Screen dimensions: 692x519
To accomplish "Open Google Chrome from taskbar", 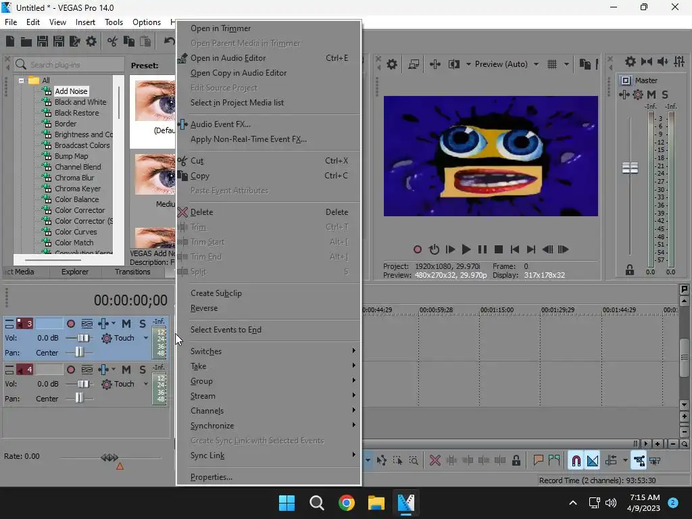I will point(347,503).
